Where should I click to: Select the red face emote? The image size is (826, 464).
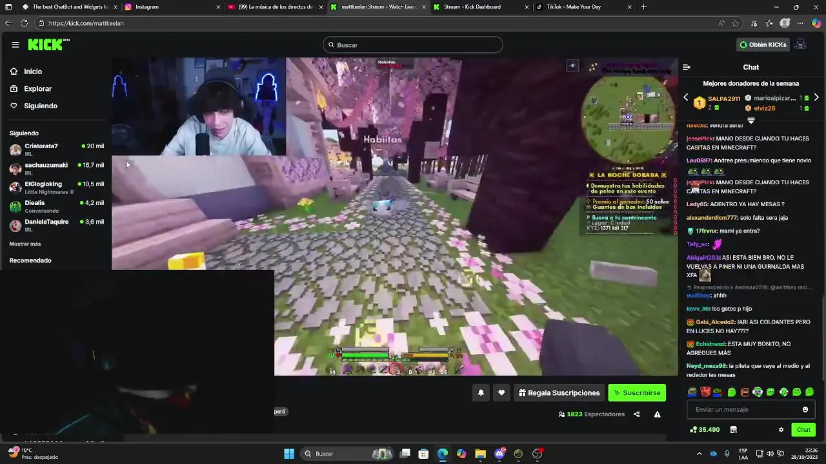[x=705, y=392]
